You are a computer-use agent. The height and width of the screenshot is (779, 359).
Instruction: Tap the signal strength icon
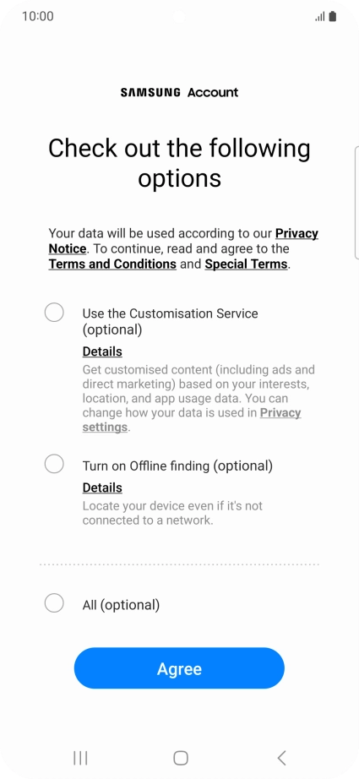coord(320,17)
